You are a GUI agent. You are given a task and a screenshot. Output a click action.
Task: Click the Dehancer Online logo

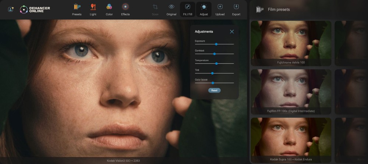click(x=35, y=9)
